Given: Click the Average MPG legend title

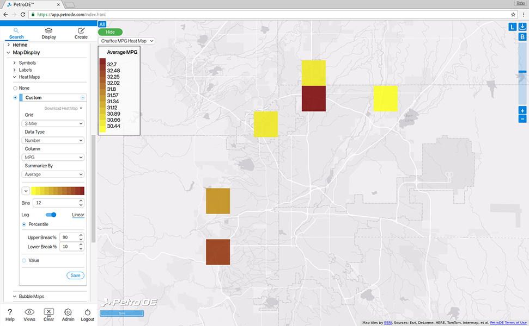Looking at the screenshot, I should pos(122,52).
